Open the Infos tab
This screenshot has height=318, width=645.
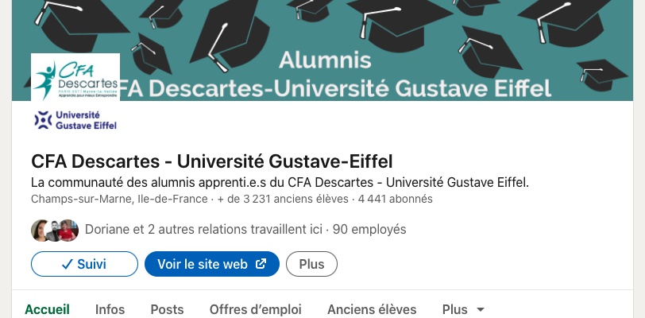point(110,309)
